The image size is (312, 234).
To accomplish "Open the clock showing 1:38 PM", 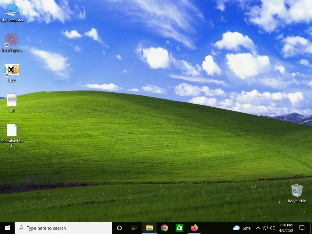I will pos(286,228).
